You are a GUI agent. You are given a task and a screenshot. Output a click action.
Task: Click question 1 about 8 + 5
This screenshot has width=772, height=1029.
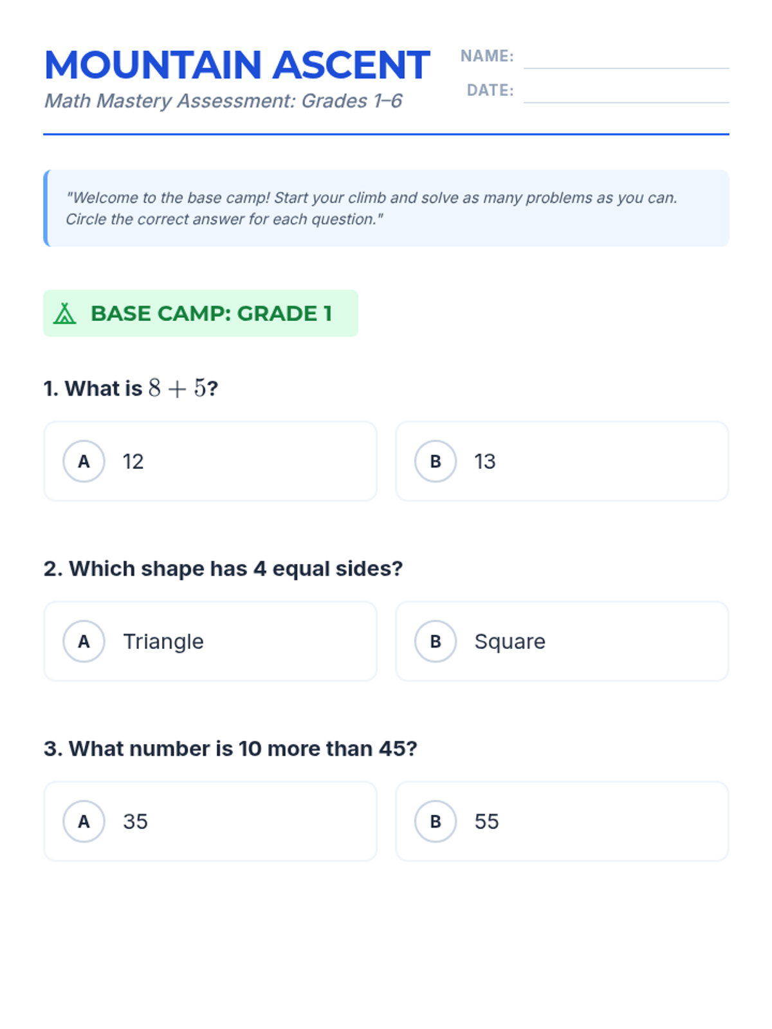[131, 388]
